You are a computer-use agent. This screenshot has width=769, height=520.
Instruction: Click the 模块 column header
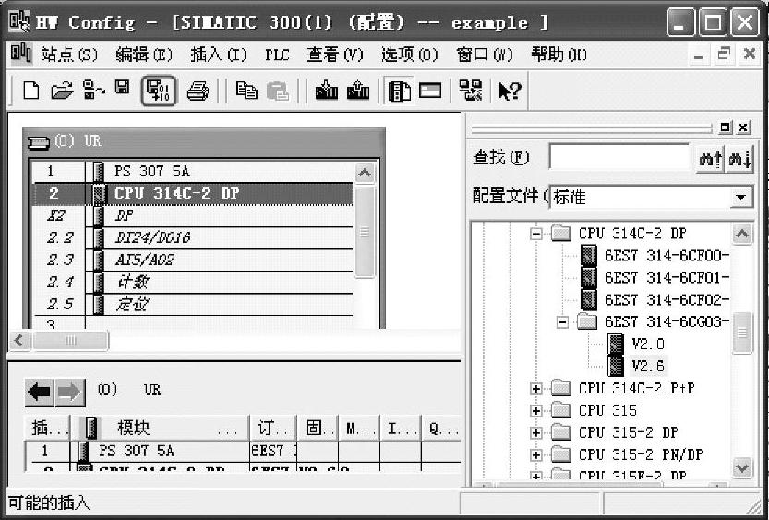[x=160, y=429]
